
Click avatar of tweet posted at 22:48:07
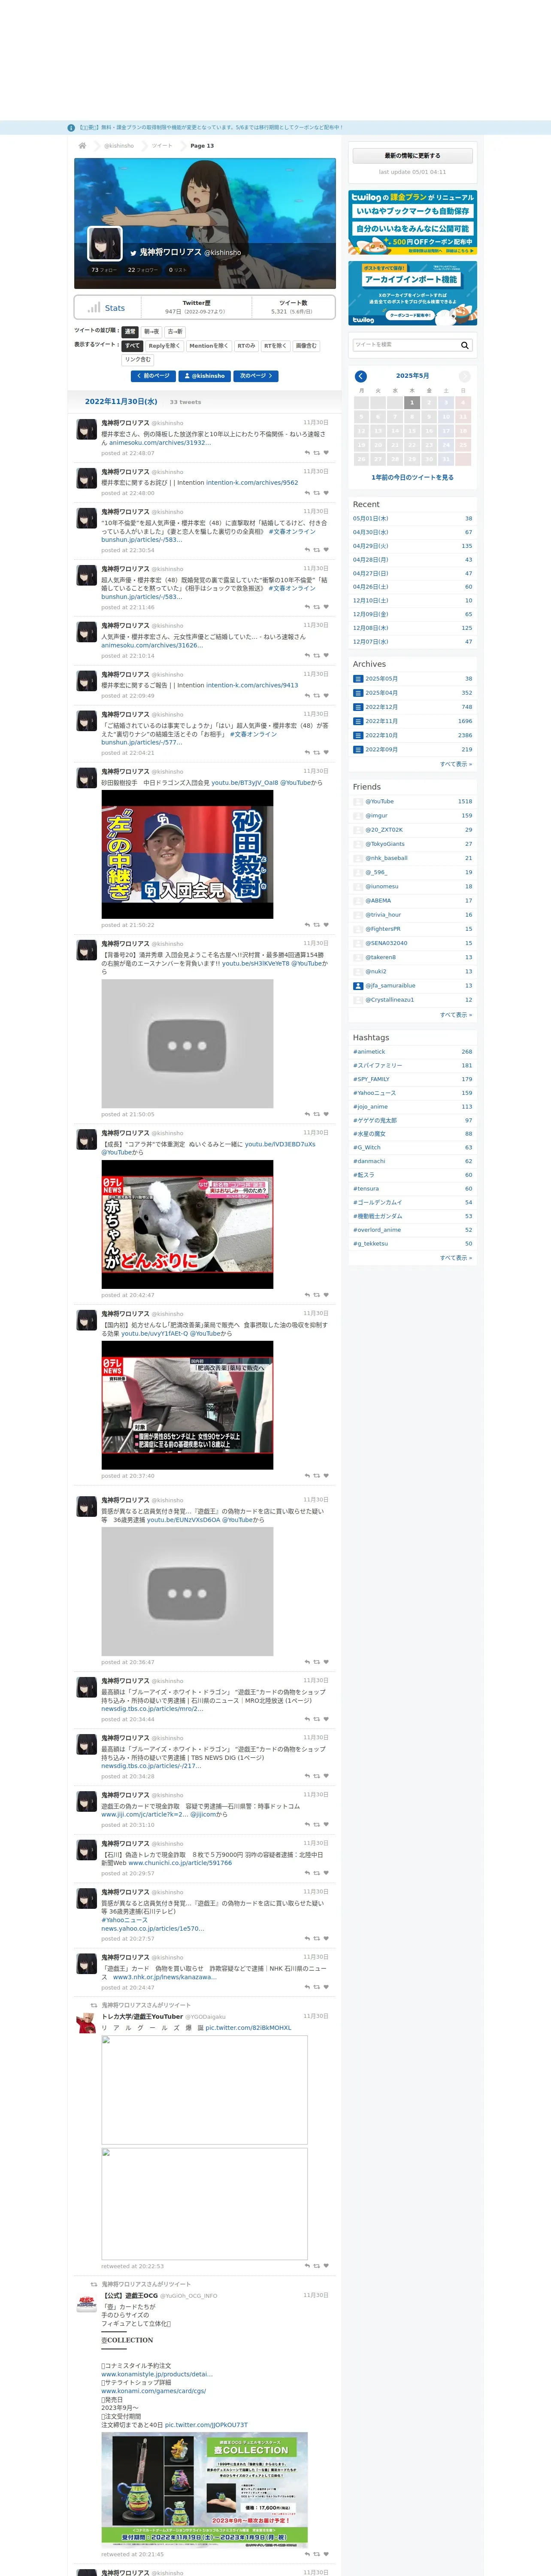pyautogui.click(x=87, y=430)
